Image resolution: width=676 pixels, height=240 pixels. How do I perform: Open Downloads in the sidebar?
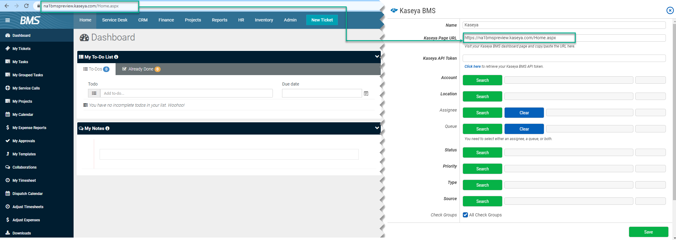(37, 233)
